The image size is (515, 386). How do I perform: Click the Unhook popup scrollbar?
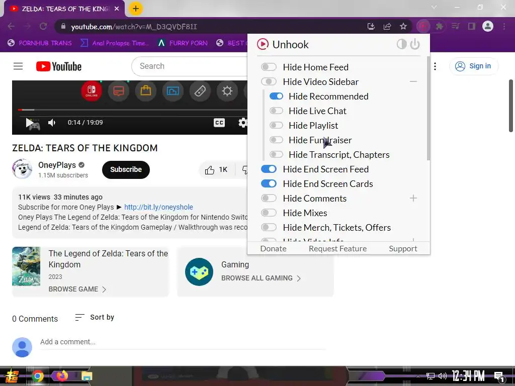point(428,109)
